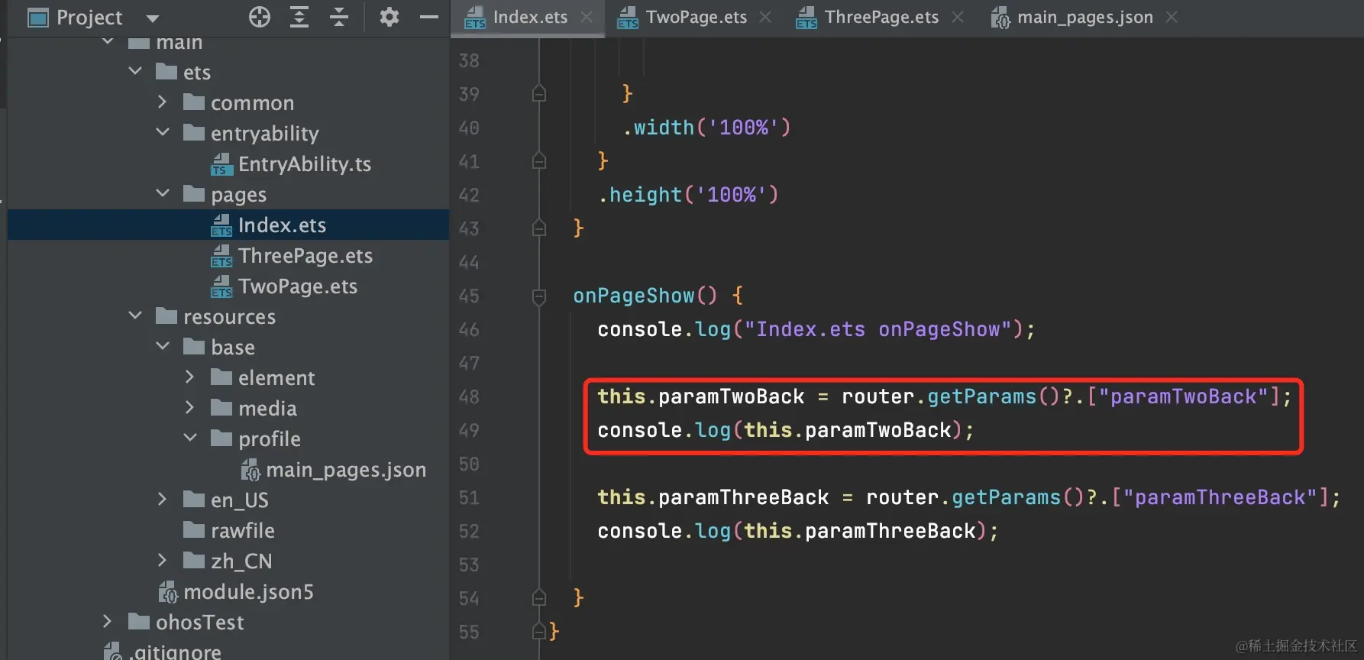This screenshot has height=660, width=1364.
Task: Click the onPageShow method name
Action: (x=634, y=296)
